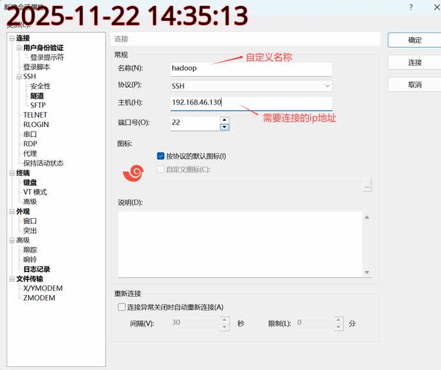This screenshot has height=370, width=441.
Task: Decrease the port number with down arrow
Action: coord(224,127)
